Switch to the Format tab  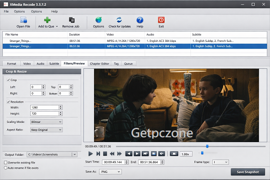(x=12, y=63)
